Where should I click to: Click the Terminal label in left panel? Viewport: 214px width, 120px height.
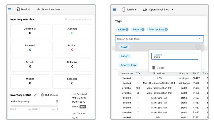[25, 9]
